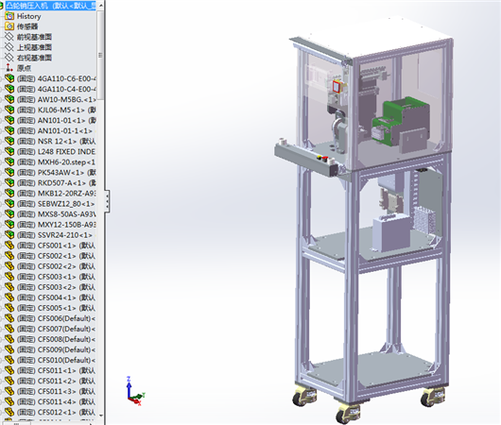This screenshot has width=501, height=425.
Task: Click part icon beside AW10-M5BG.<1>
Action: click(x=9, y=99)
